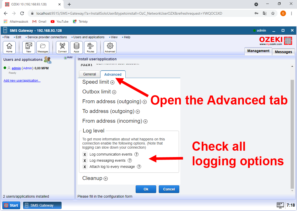Open Chrome three-dot menu

point(291,13)
